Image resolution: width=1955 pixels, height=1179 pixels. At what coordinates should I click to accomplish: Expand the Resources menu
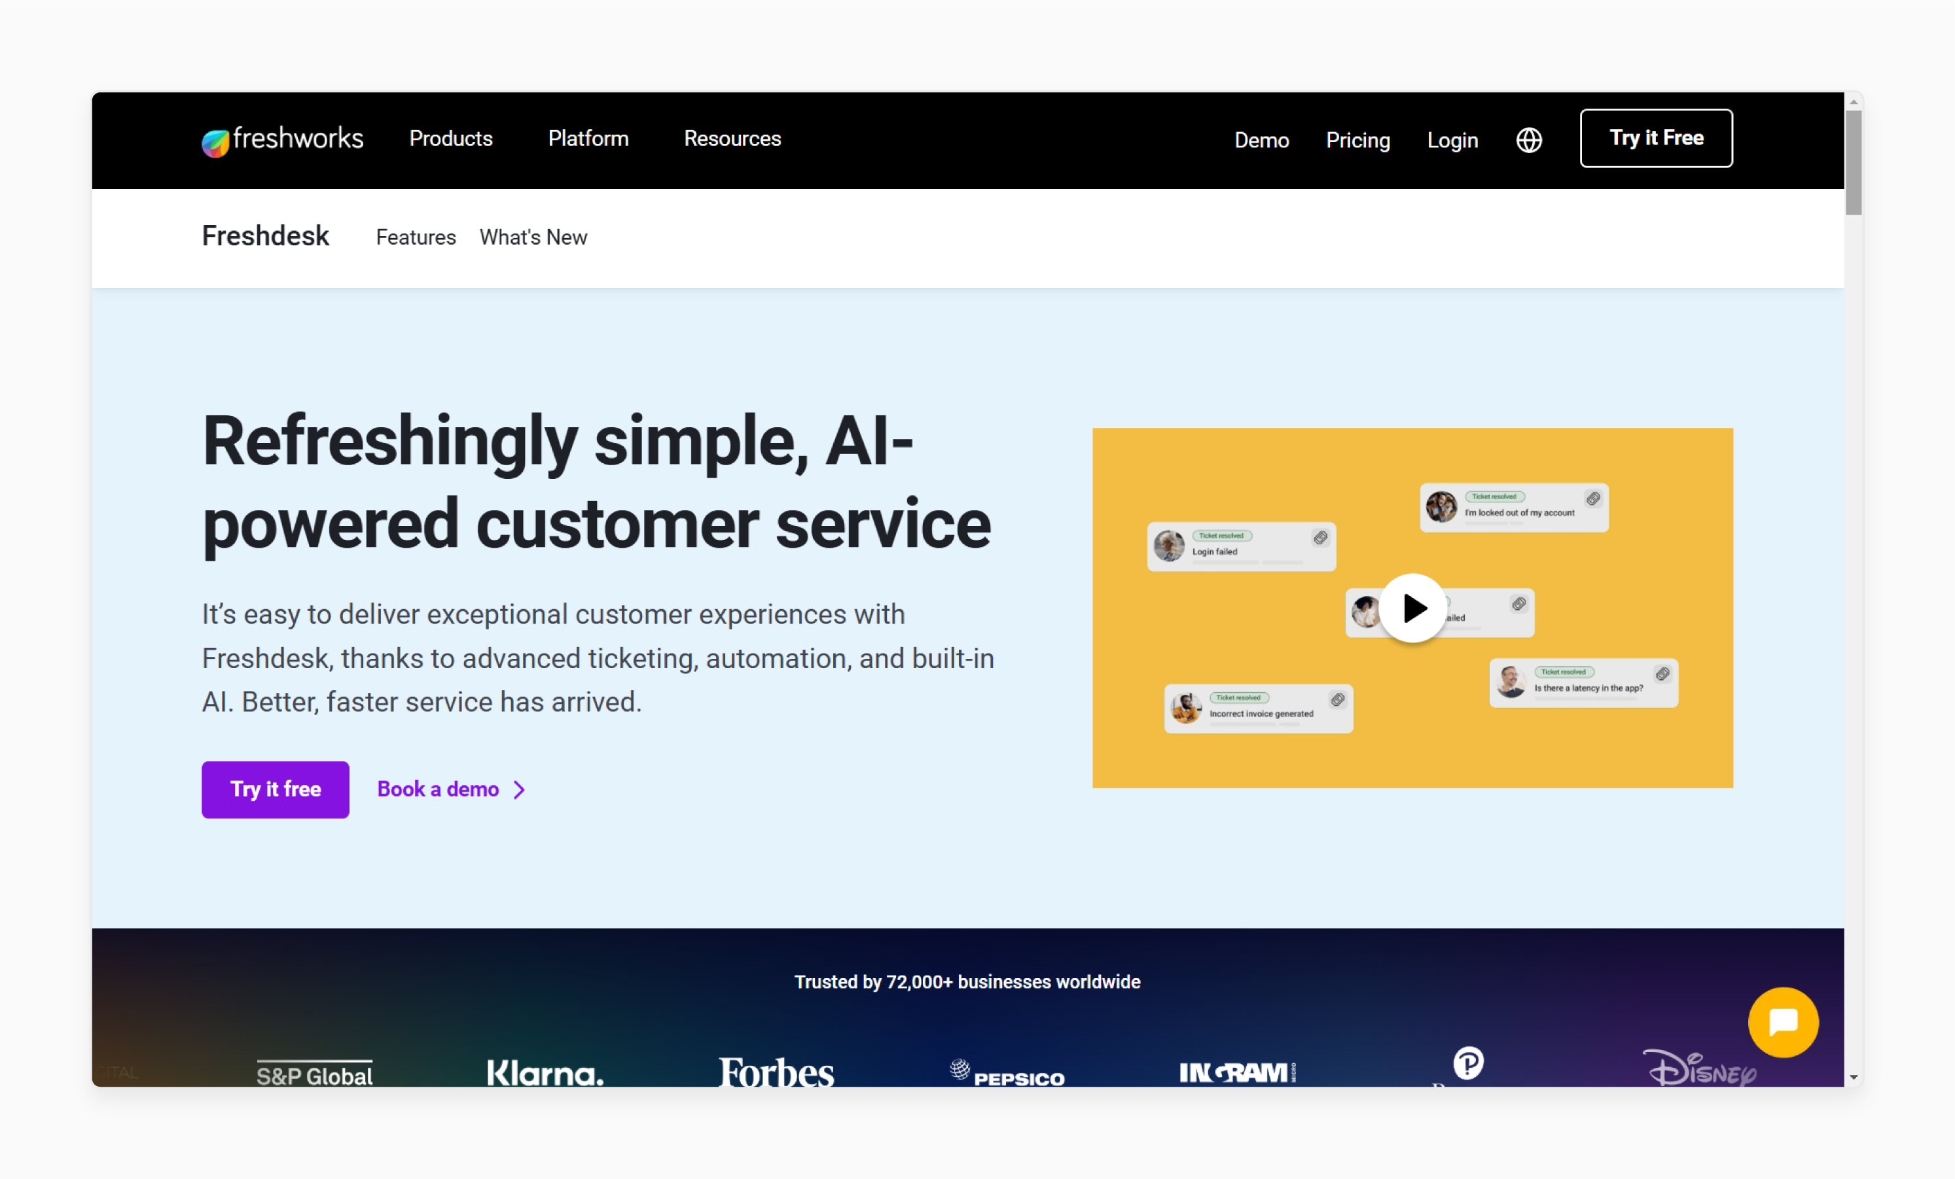732,139
